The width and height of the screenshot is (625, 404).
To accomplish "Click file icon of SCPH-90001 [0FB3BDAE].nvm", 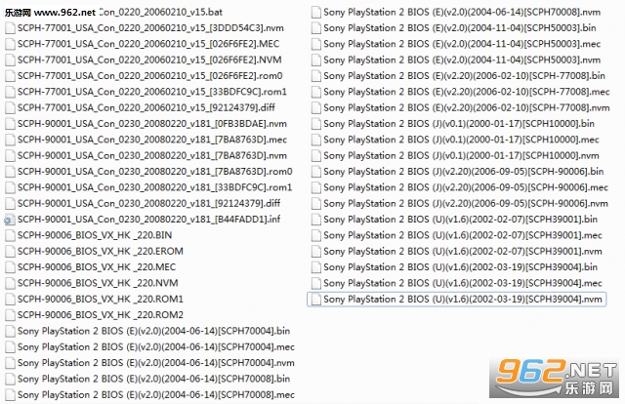I will point(10,124).
